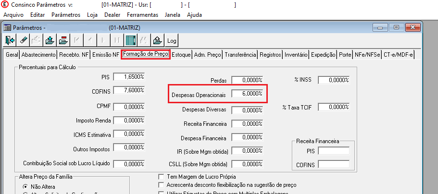
Task: Open the Janela menu
Action: coord(173,15)
